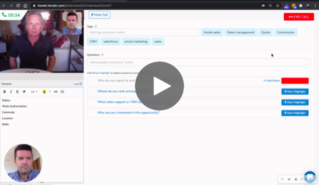Click the circular webcam bubble at bottom left
The height and width of the screenshot is (185, 319).
click(23, 163)
